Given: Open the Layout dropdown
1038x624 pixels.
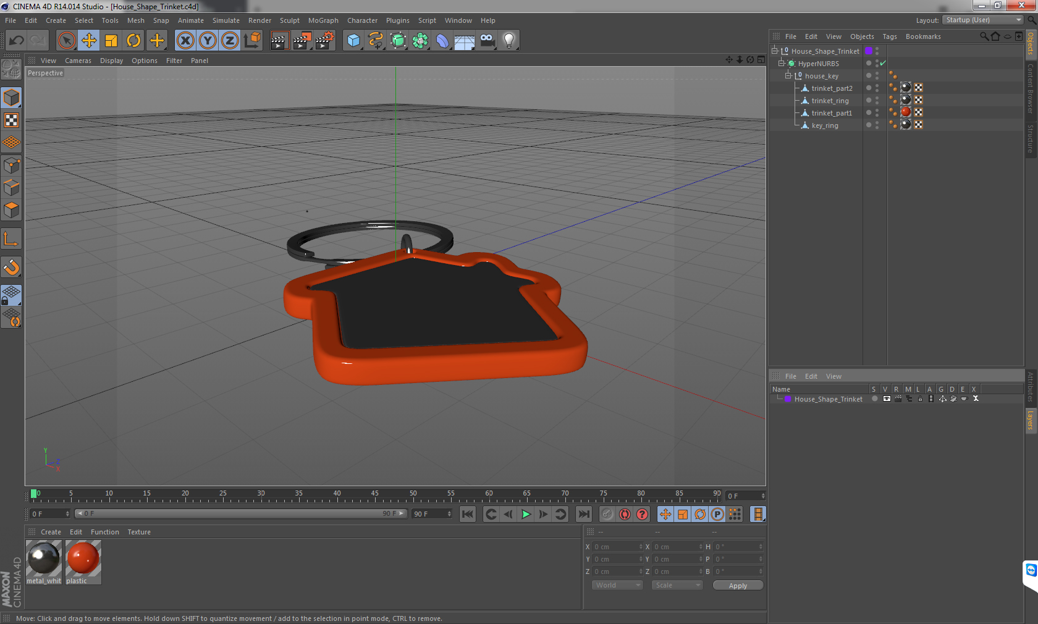Looking at the screenshot, I should [x=982, y=20].
